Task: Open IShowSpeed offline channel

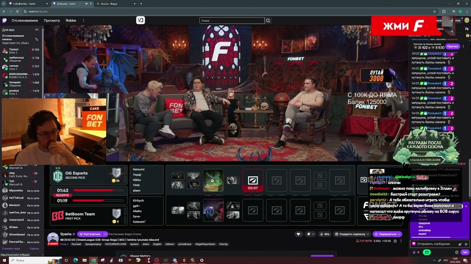Action: 21,235
